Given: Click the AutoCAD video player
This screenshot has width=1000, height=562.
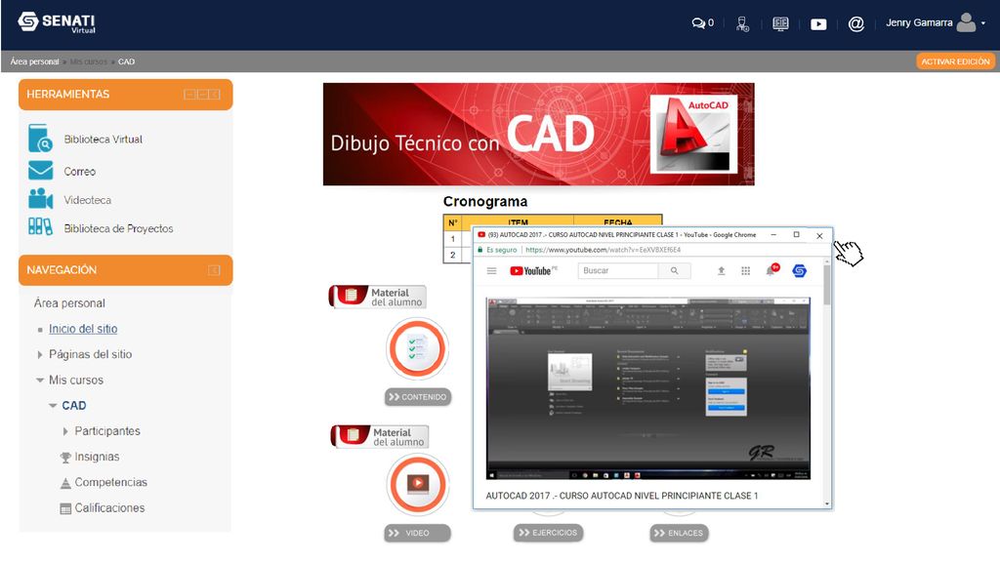Looking at the screenshot, I should 648,388.
